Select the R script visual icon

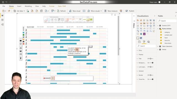coord(147,31)
